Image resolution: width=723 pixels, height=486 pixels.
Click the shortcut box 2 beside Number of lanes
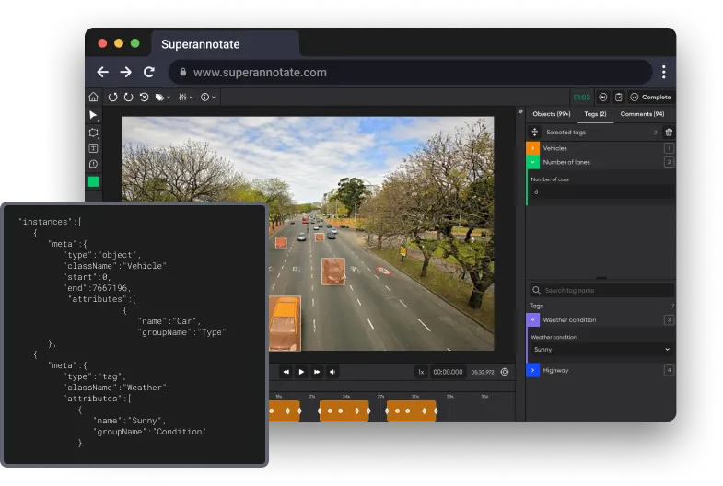click(669, 162)
